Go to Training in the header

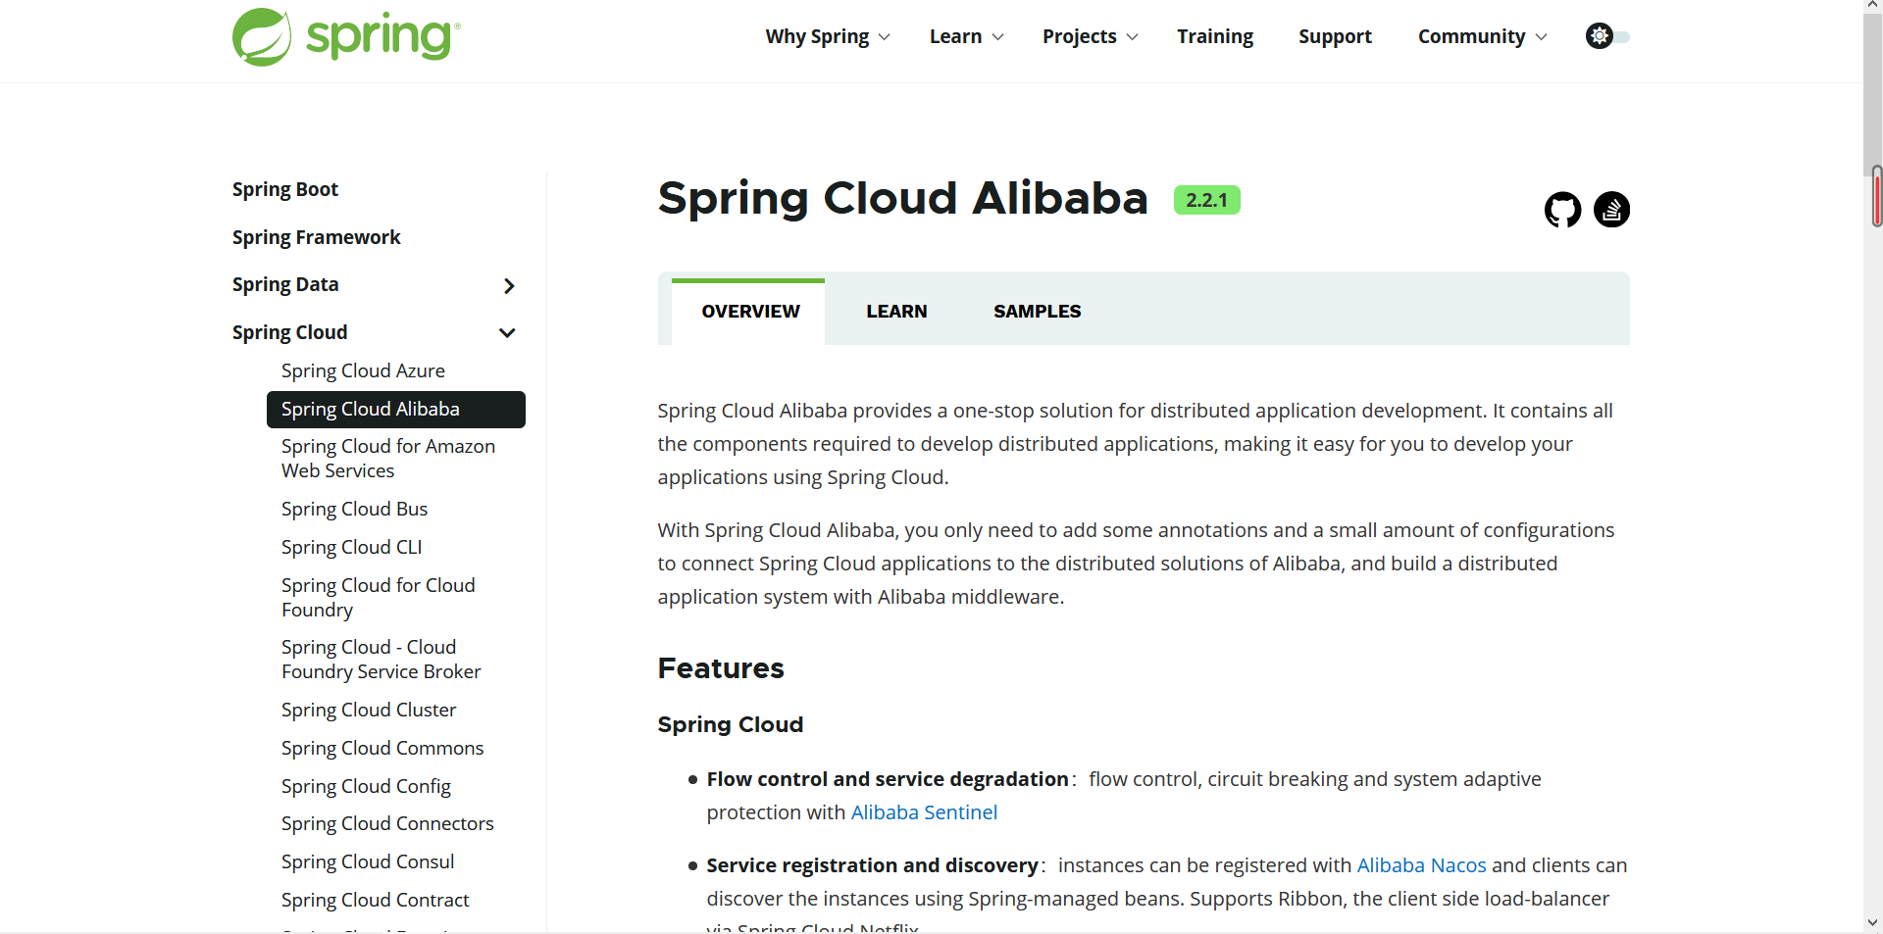coord(1215,36)
